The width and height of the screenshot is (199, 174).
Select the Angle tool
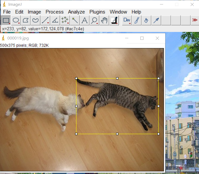(x=55, y=20)
